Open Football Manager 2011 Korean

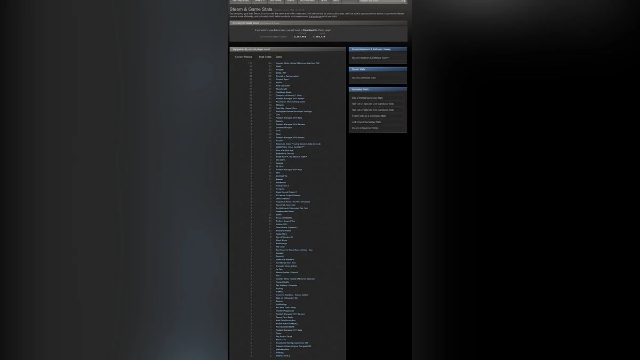point(290,98)
